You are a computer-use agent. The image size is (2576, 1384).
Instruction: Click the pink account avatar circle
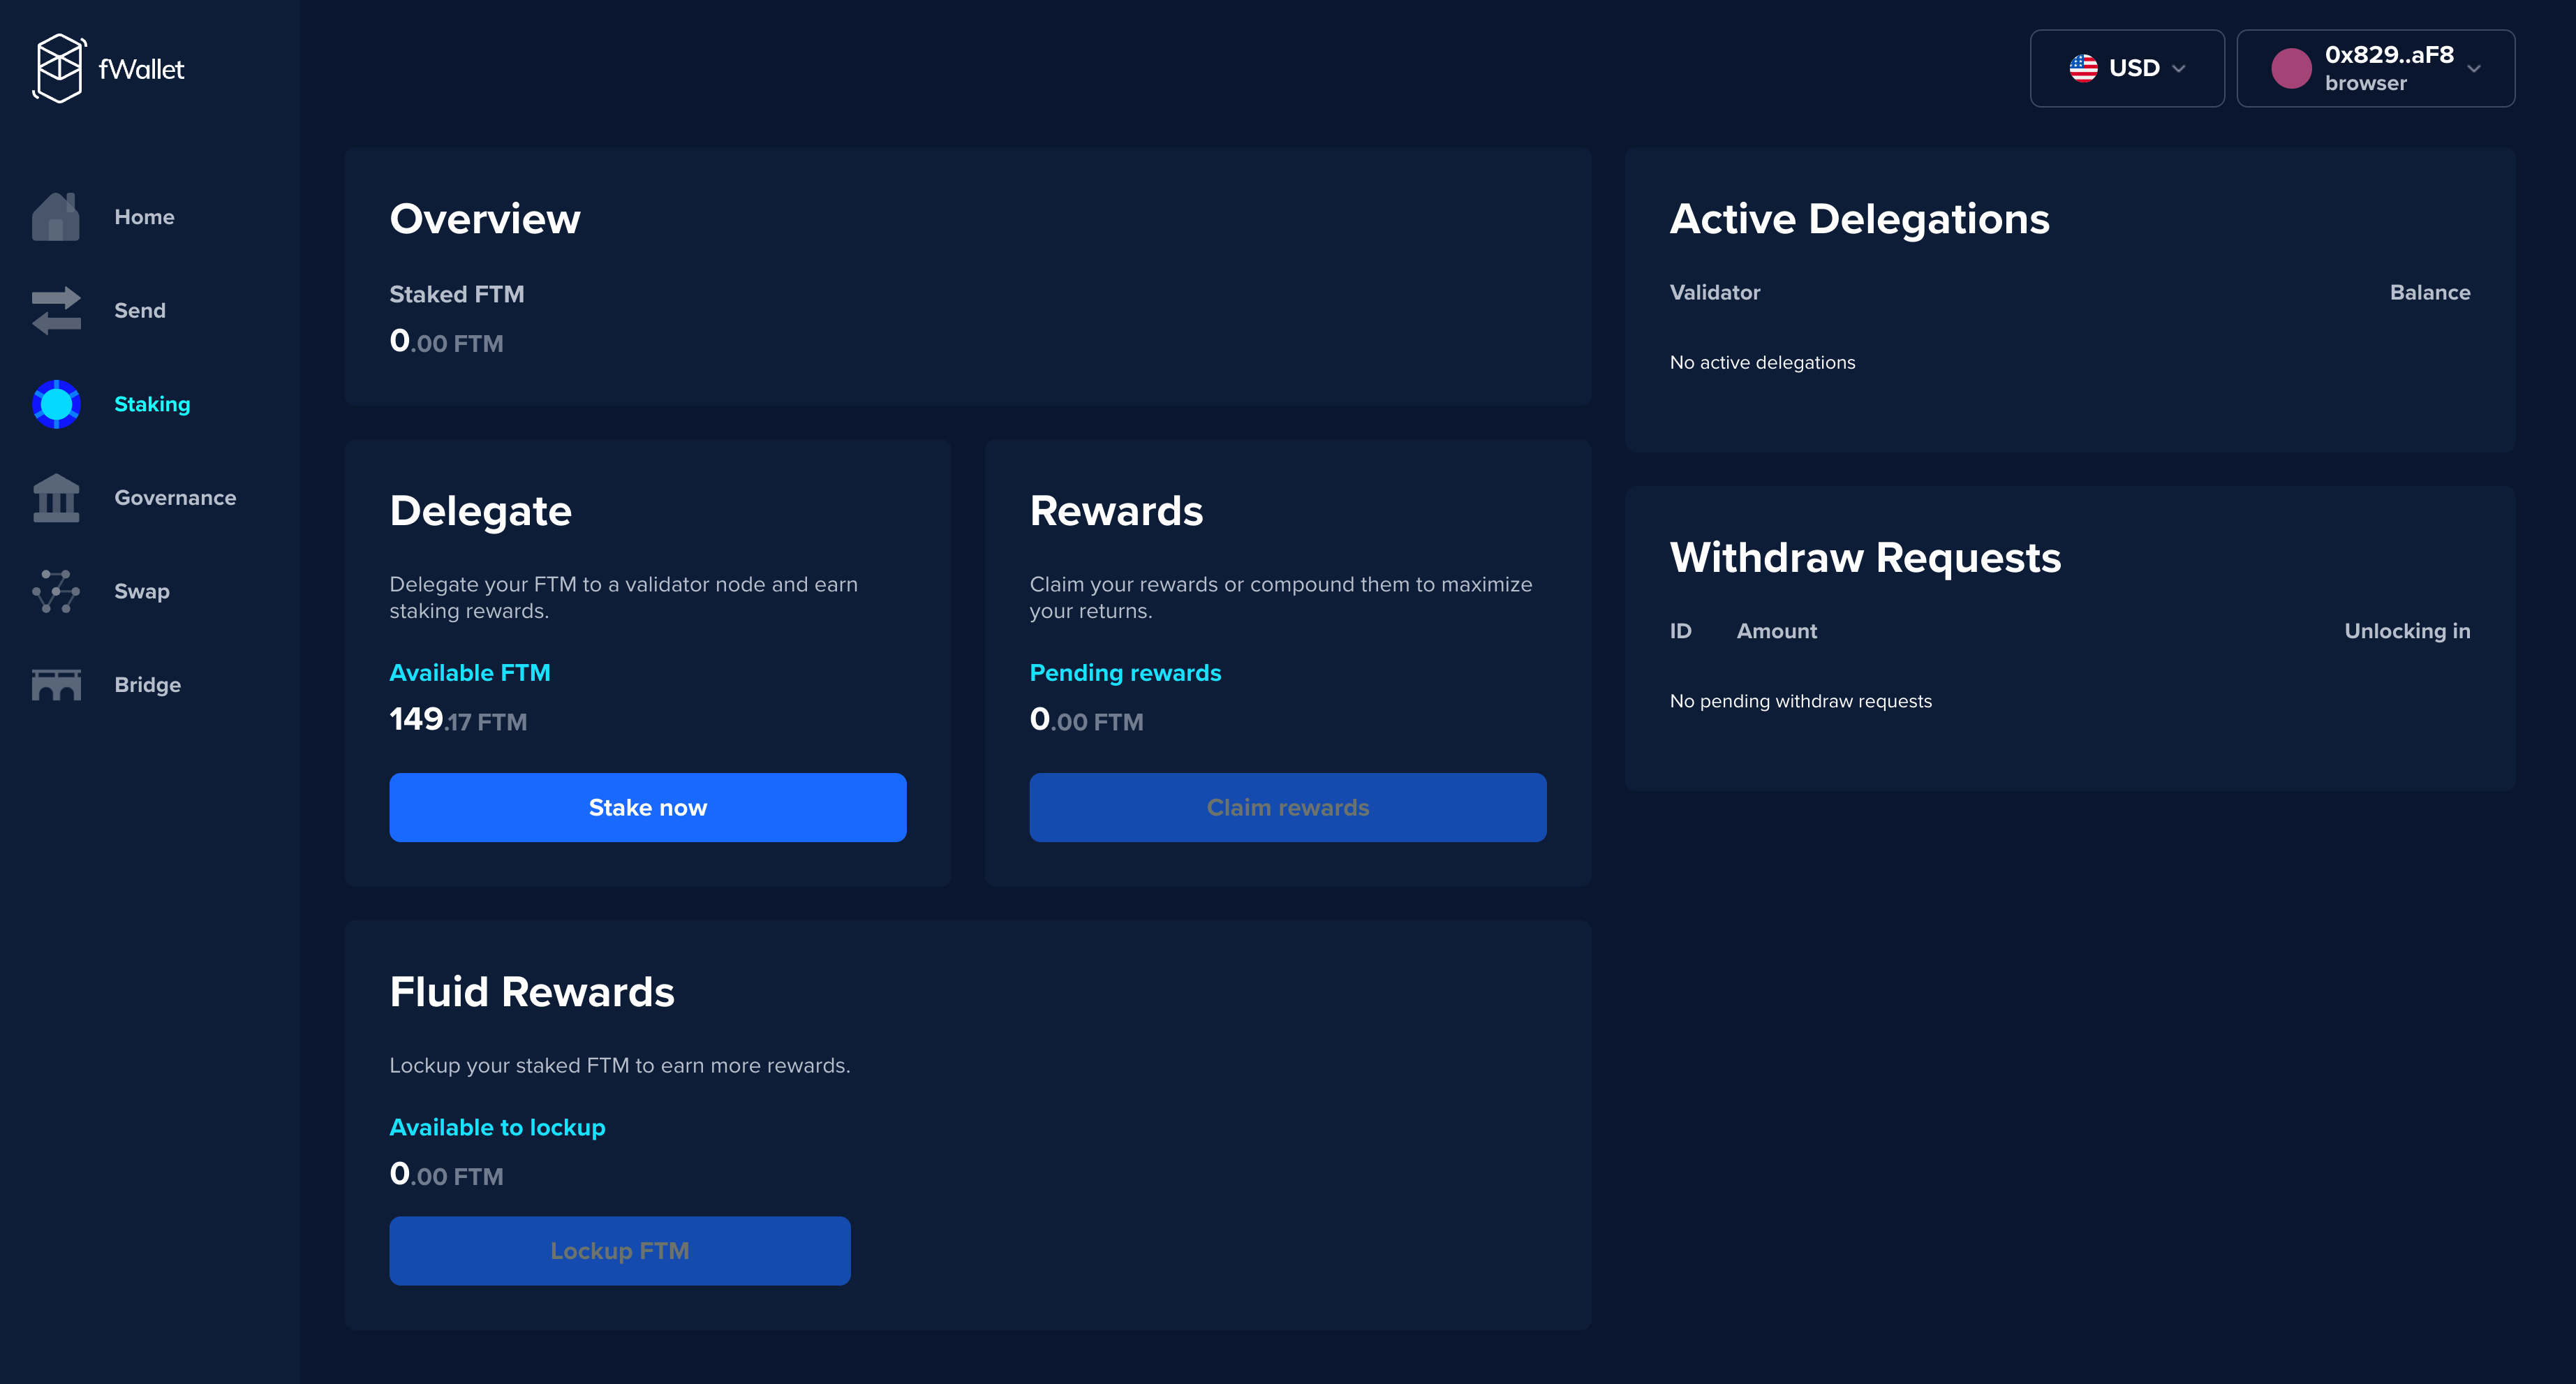pos(2291,68)
